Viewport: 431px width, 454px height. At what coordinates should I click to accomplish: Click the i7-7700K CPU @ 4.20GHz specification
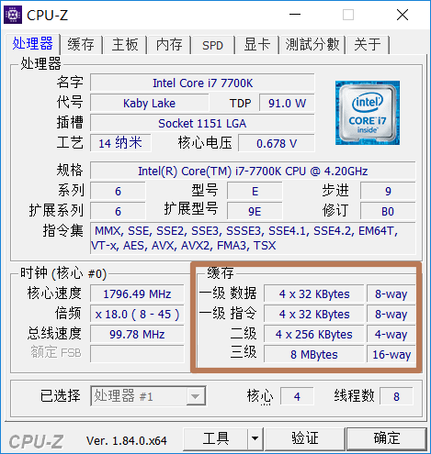point(253,171)
